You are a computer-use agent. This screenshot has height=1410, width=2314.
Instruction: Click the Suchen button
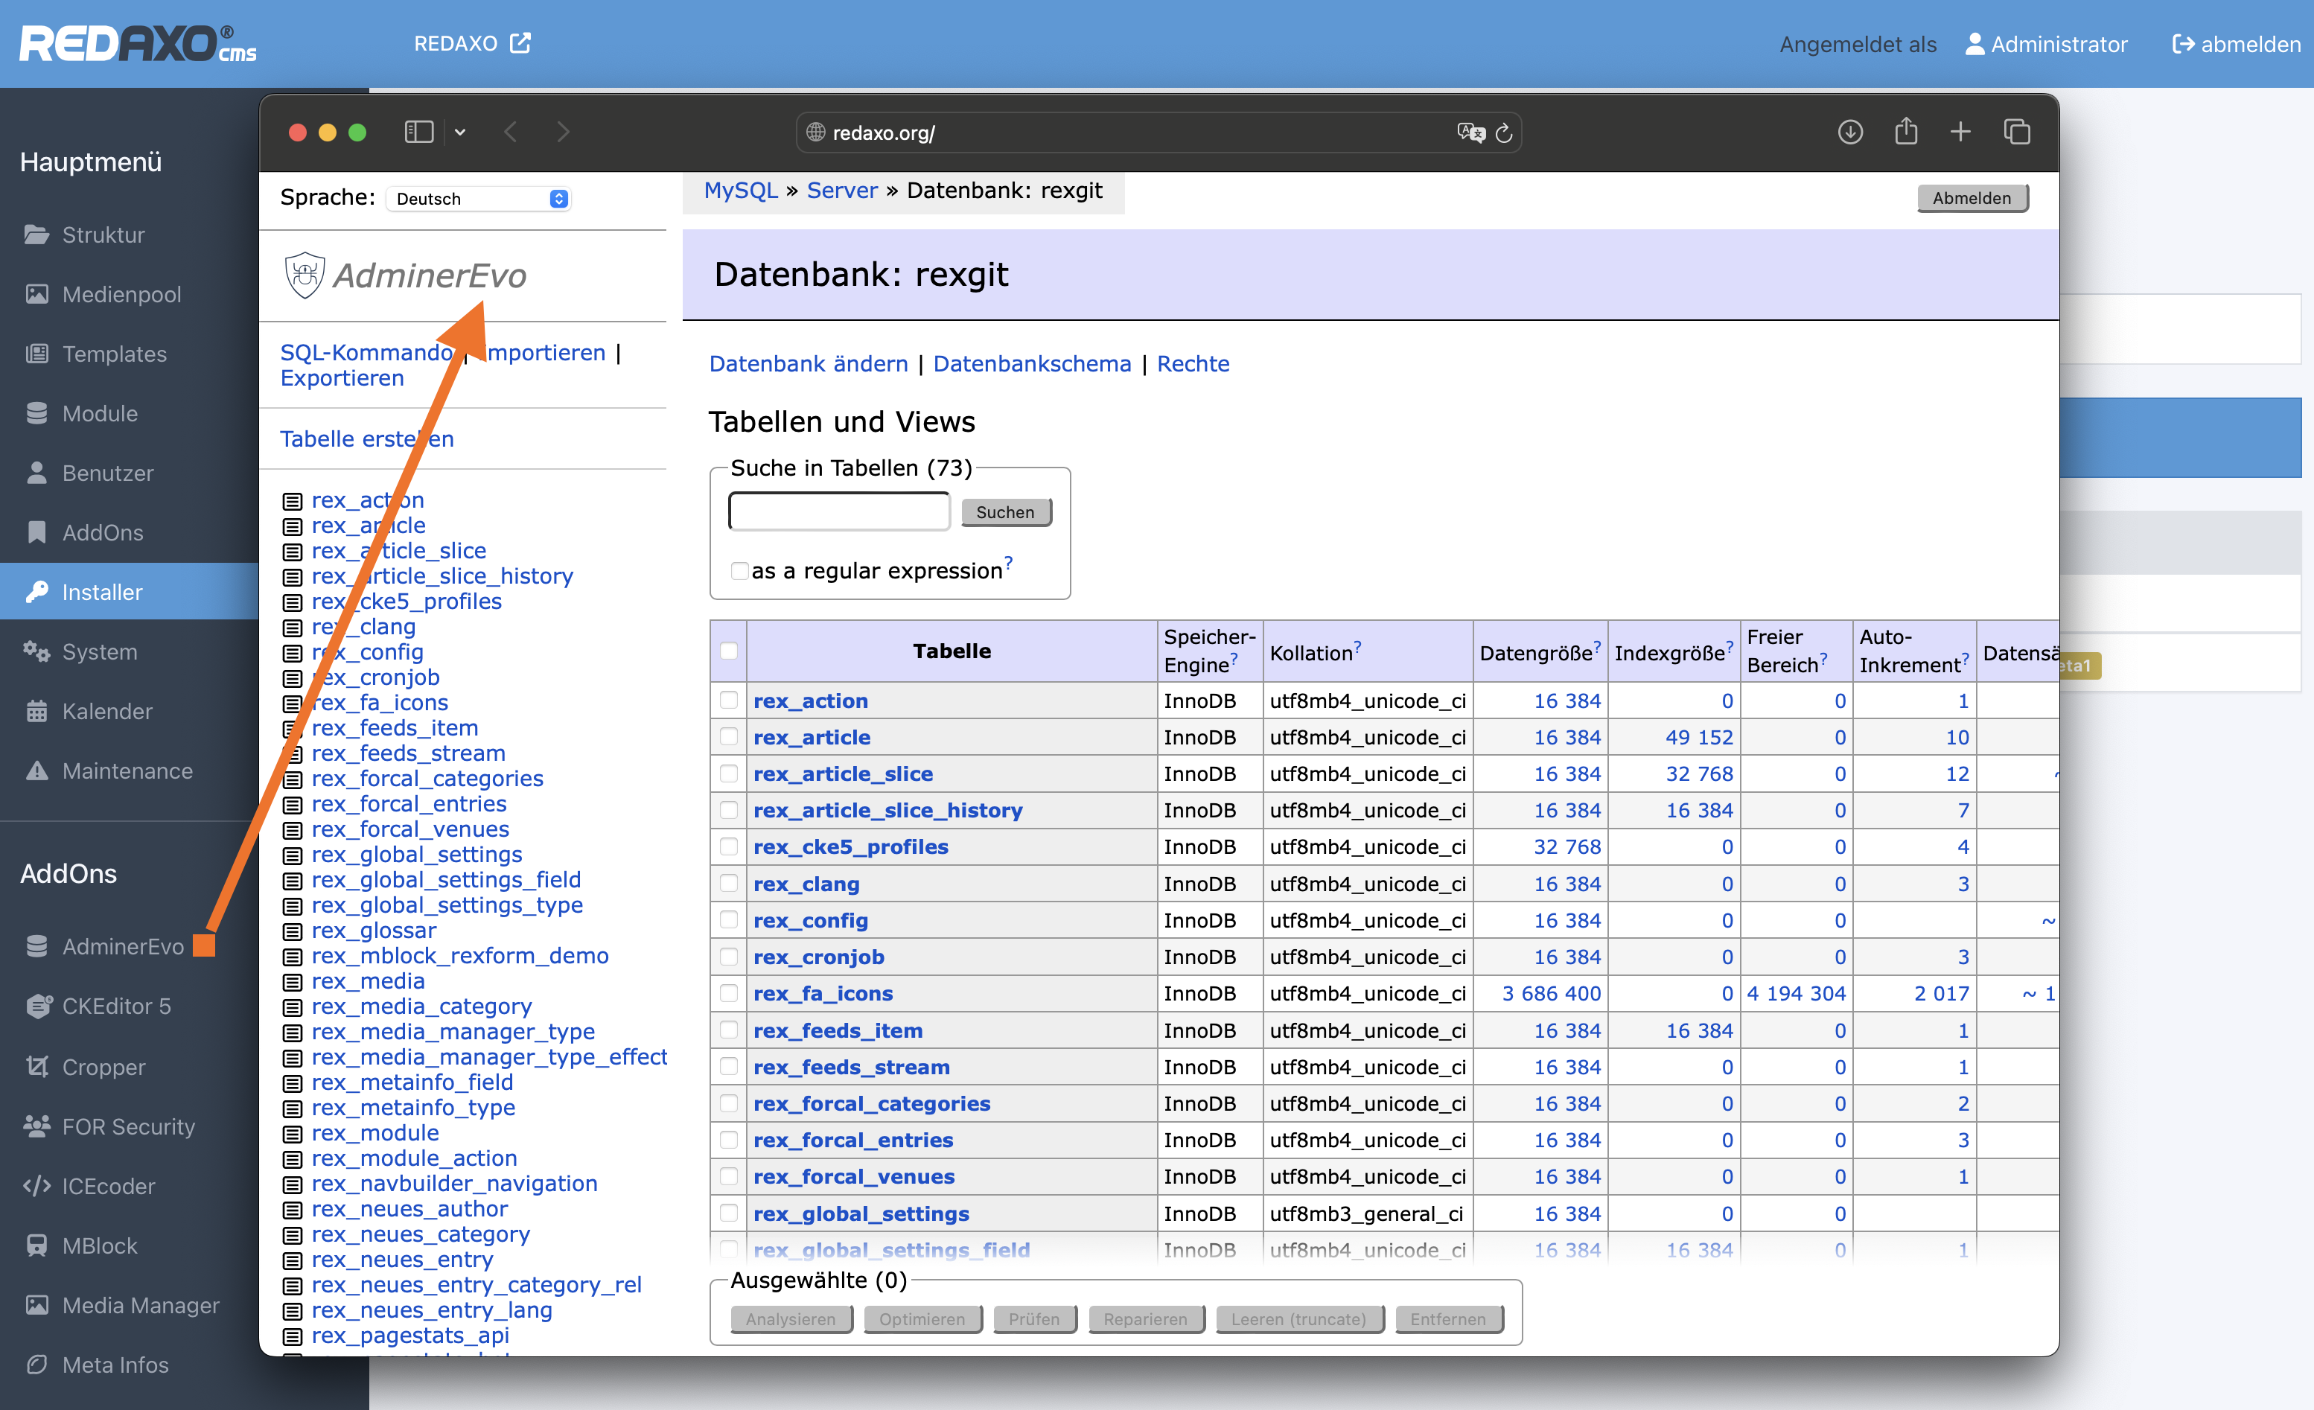click(x=1005, y=512)
